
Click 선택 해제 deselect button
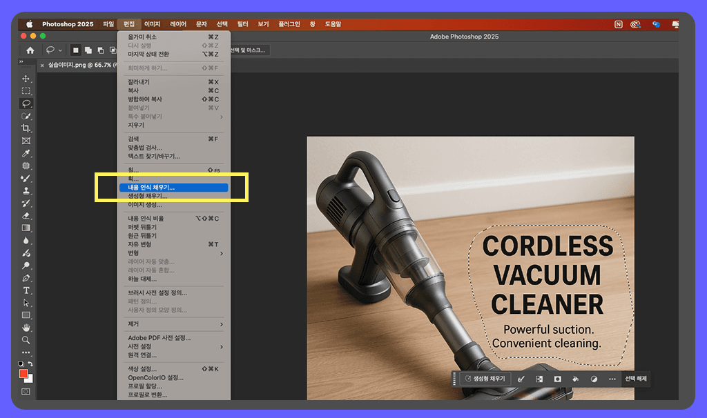pos(636,379)
